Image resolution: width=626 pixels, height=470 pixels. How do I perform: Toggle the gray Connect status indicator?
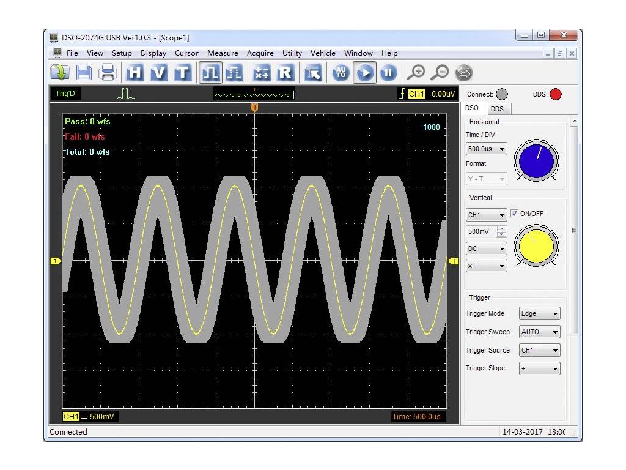click(x=501, y=94)
